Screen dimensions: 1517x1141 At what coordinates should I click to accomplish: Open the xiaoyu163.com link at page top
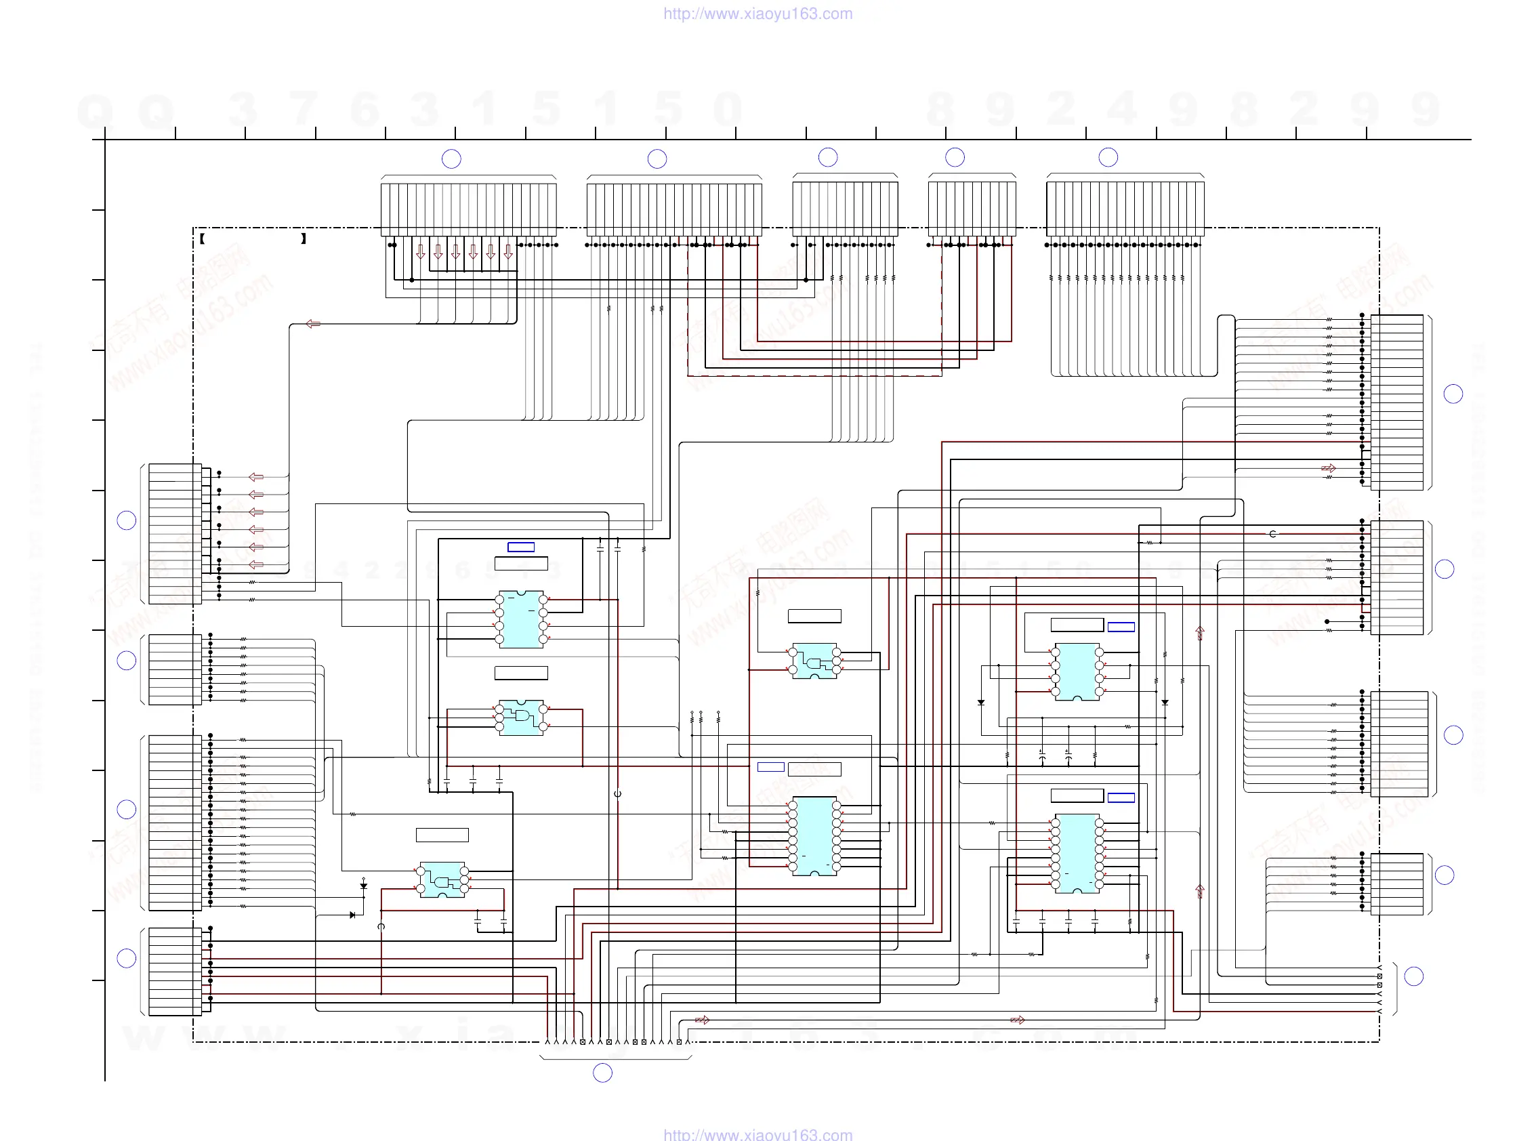click(x=757, y=14)
